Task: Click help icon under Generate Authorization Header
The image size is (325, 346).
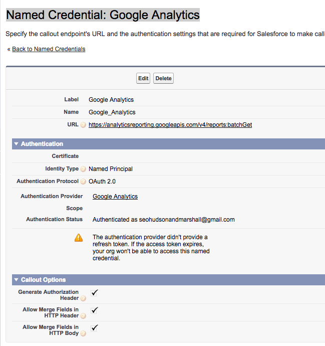Action: [x=83, y=298]
